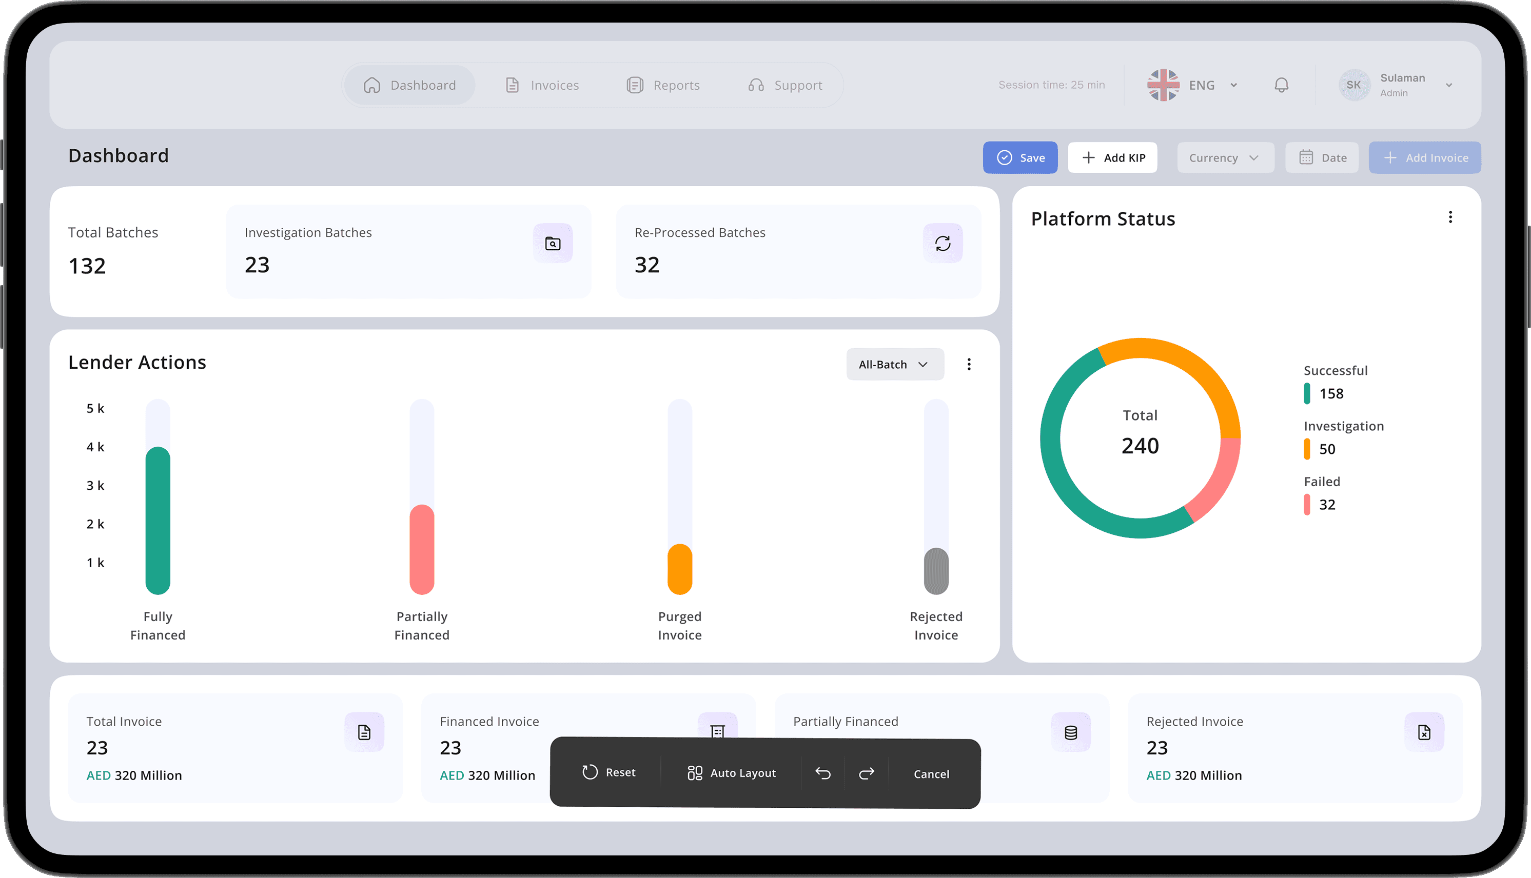
Task: Click the redo arrow in floating toolbar
Action: [866, 773]
